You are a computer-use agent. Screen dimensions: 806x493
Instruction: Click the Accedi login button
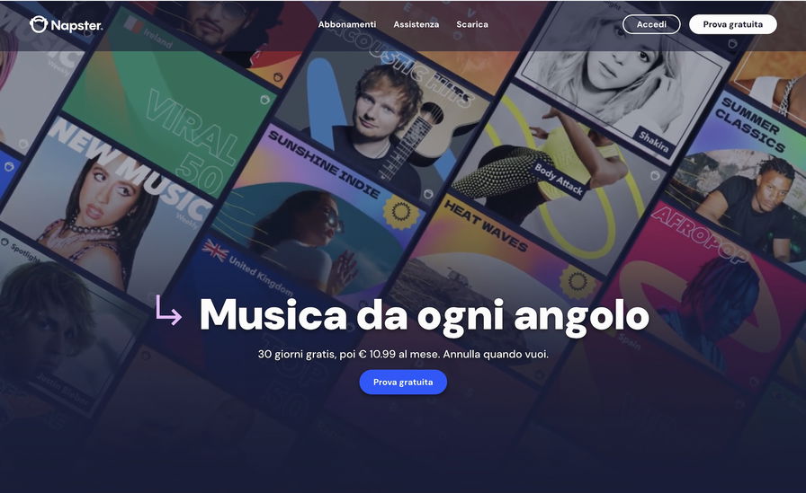(651, 24)
